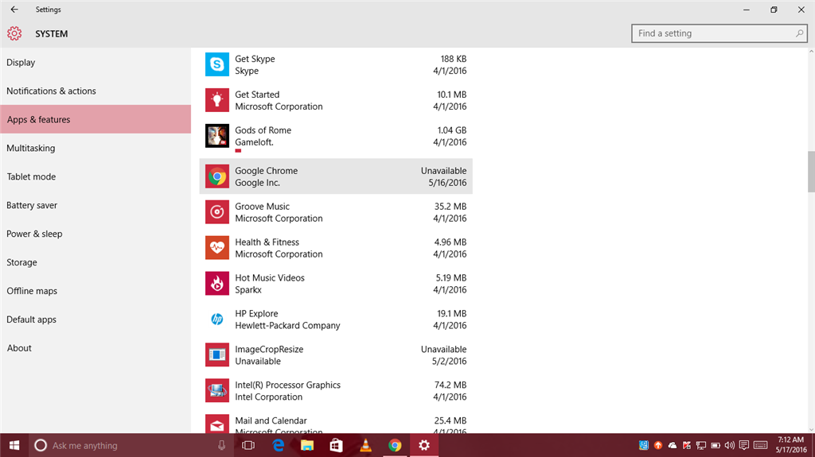This screenshot has height=457, width=815.
Task: Click the app list vertical scrollbar thumb
Action: tap(811, 172)
